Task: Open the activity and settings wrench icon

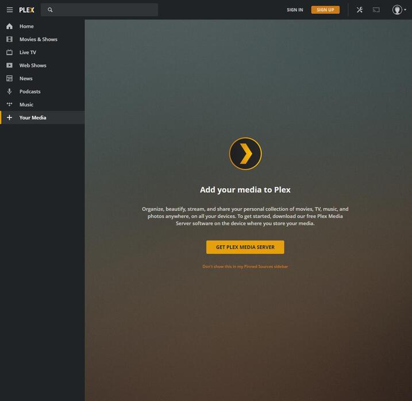Action: (360, 10)
